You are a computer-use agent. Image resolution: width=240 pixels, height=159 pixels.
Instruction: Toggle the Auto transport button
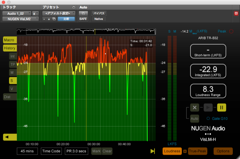(x=195, y=118)
